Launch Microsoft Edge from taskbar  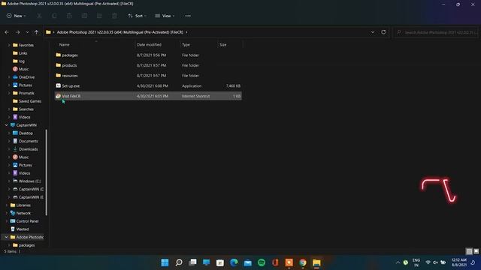click(x=234, y=262)
